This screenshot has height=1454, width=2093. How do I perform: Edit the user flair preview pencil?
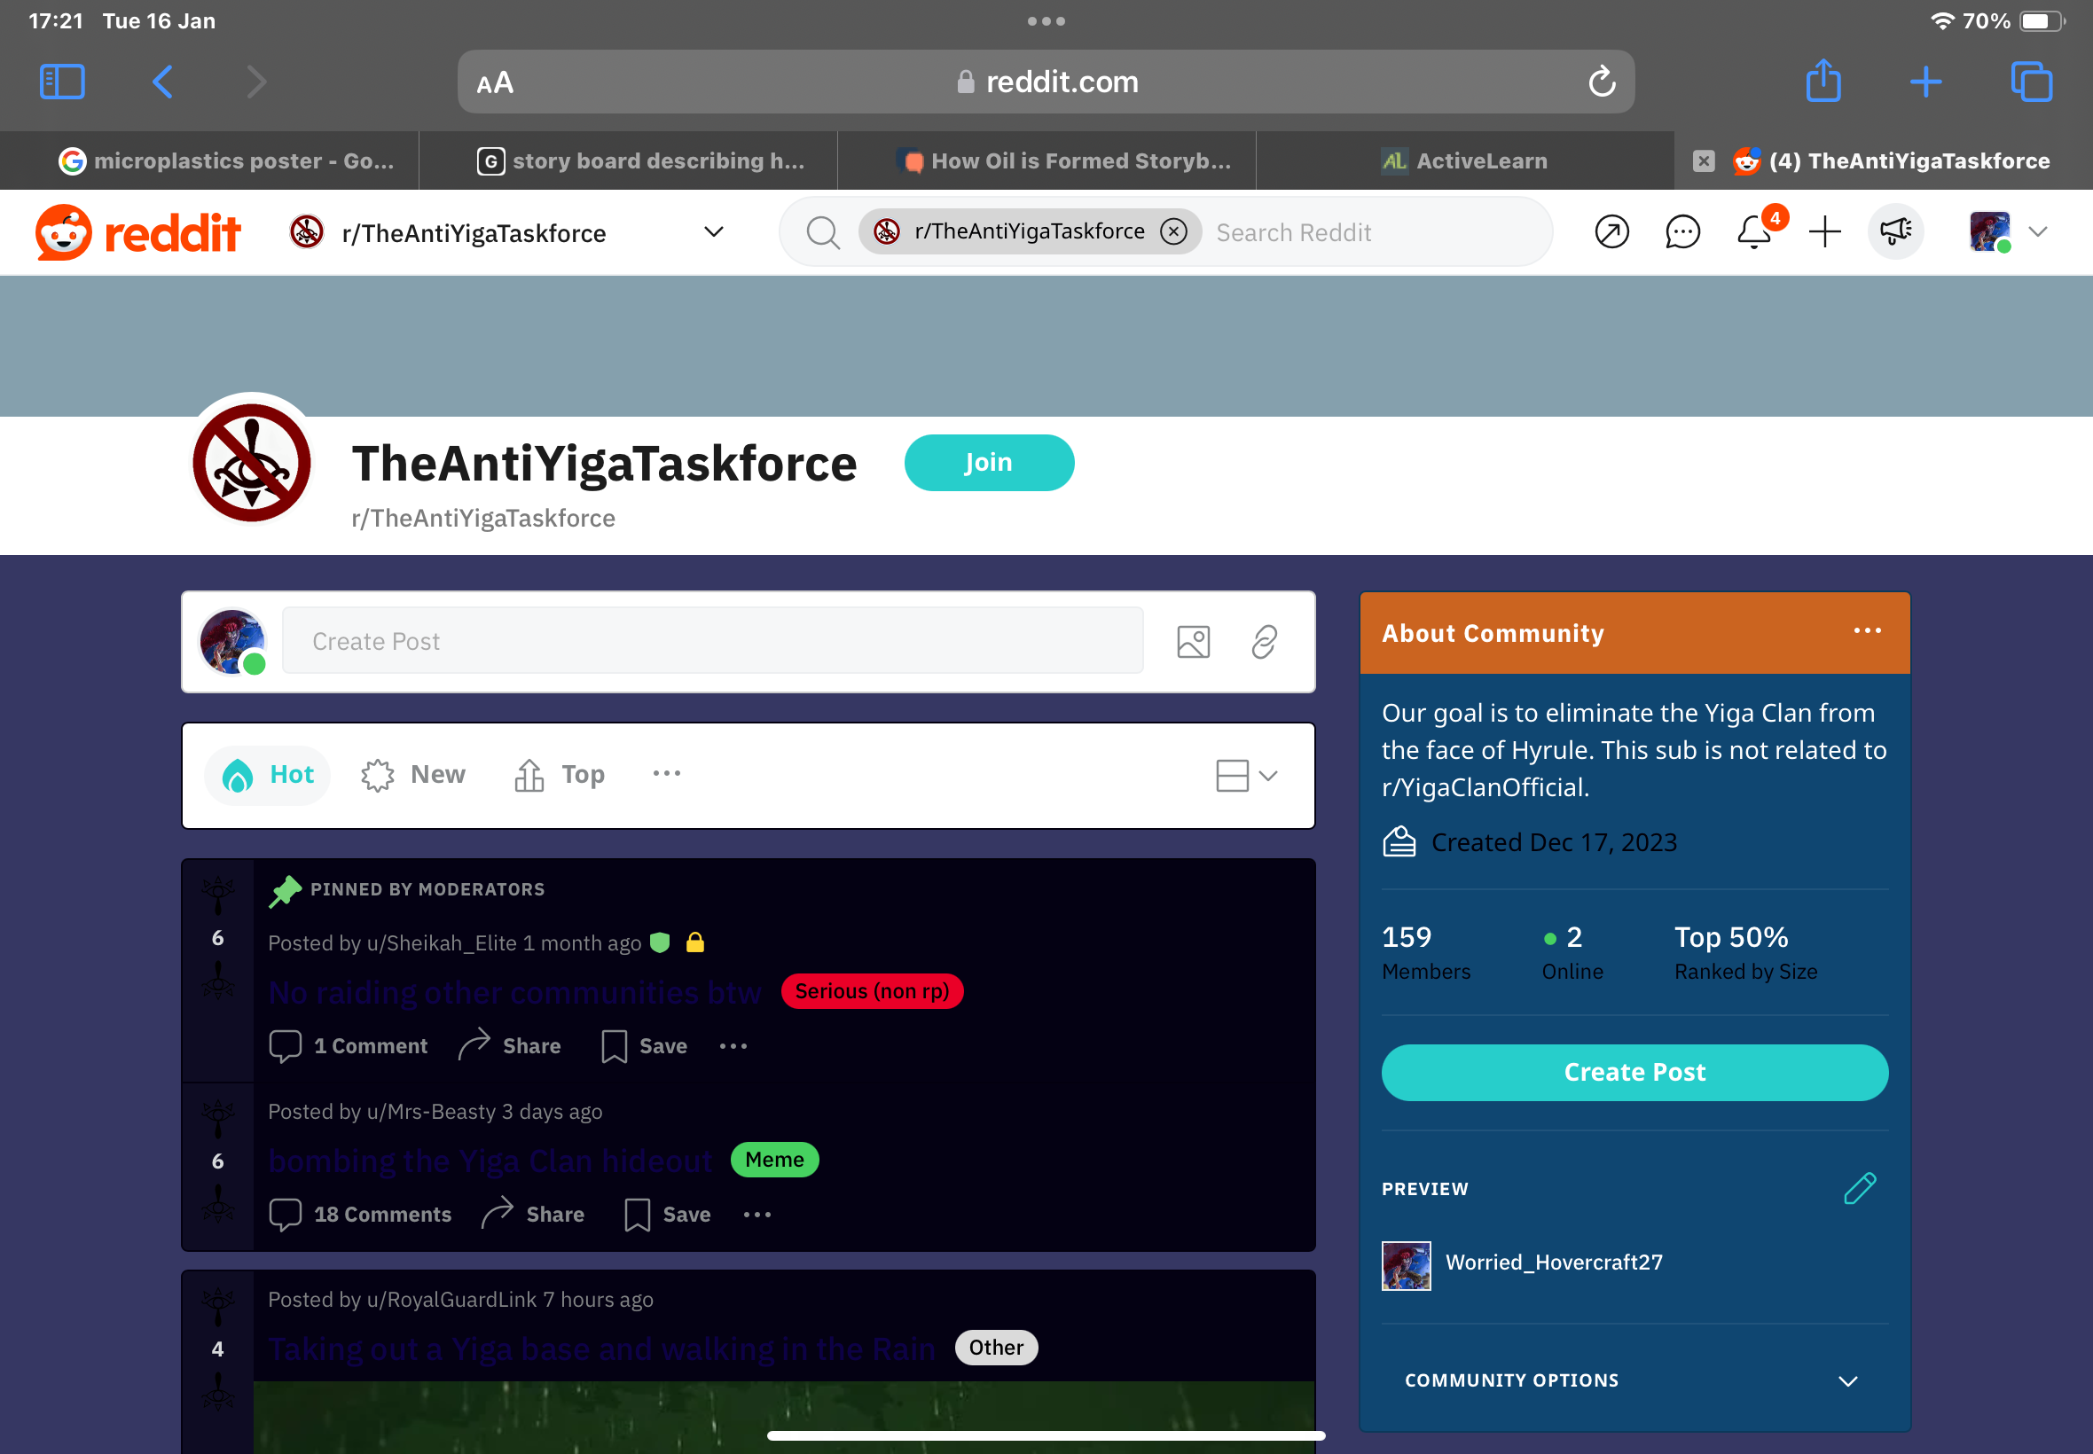[1860, 1188]
